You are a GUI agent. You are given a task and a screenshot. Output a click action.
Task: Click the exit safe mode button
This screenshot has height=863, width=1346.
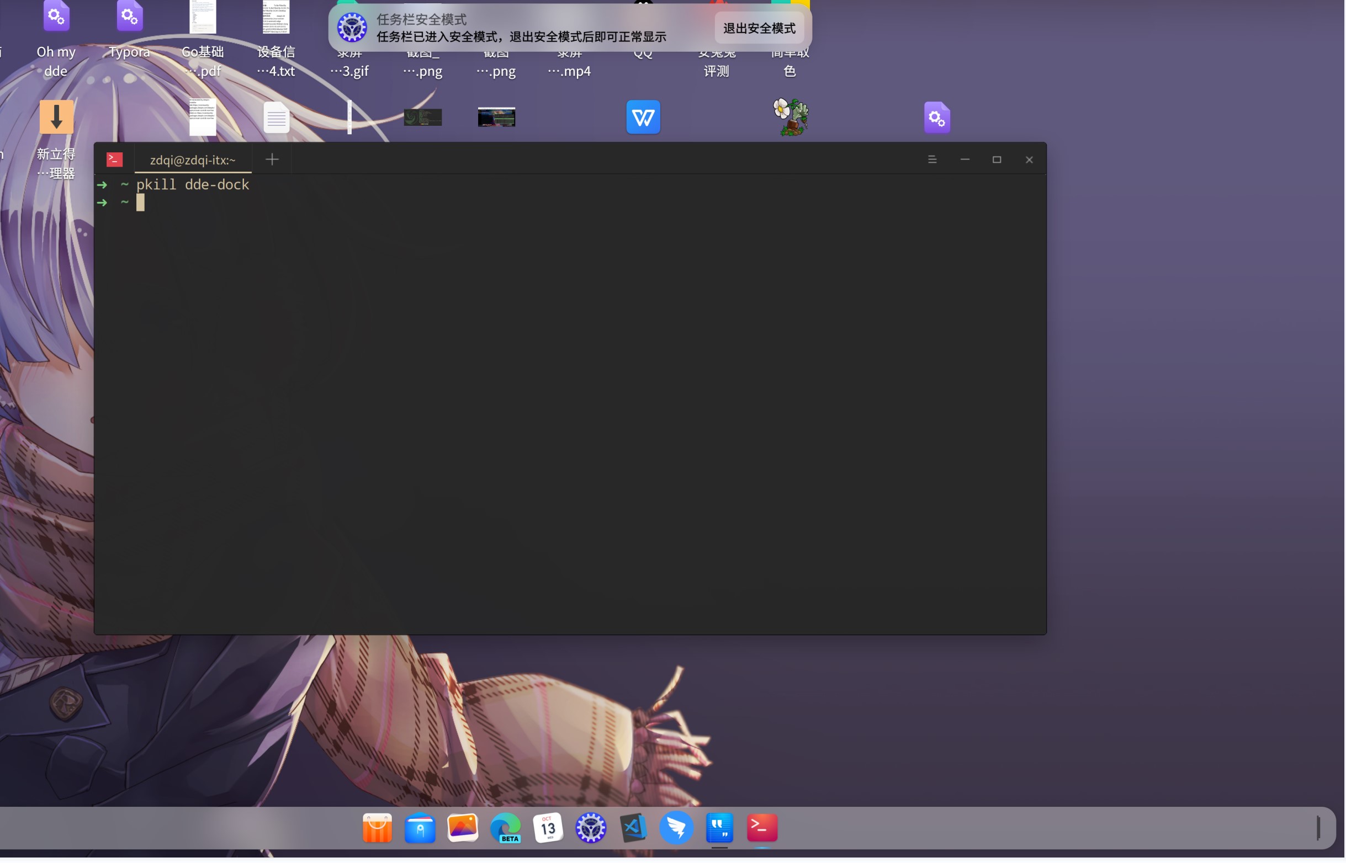point(759,28)
